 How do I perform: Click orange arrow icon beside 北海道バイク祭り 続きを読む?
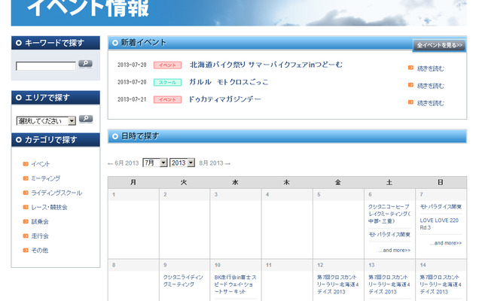(x=410, y=68)
